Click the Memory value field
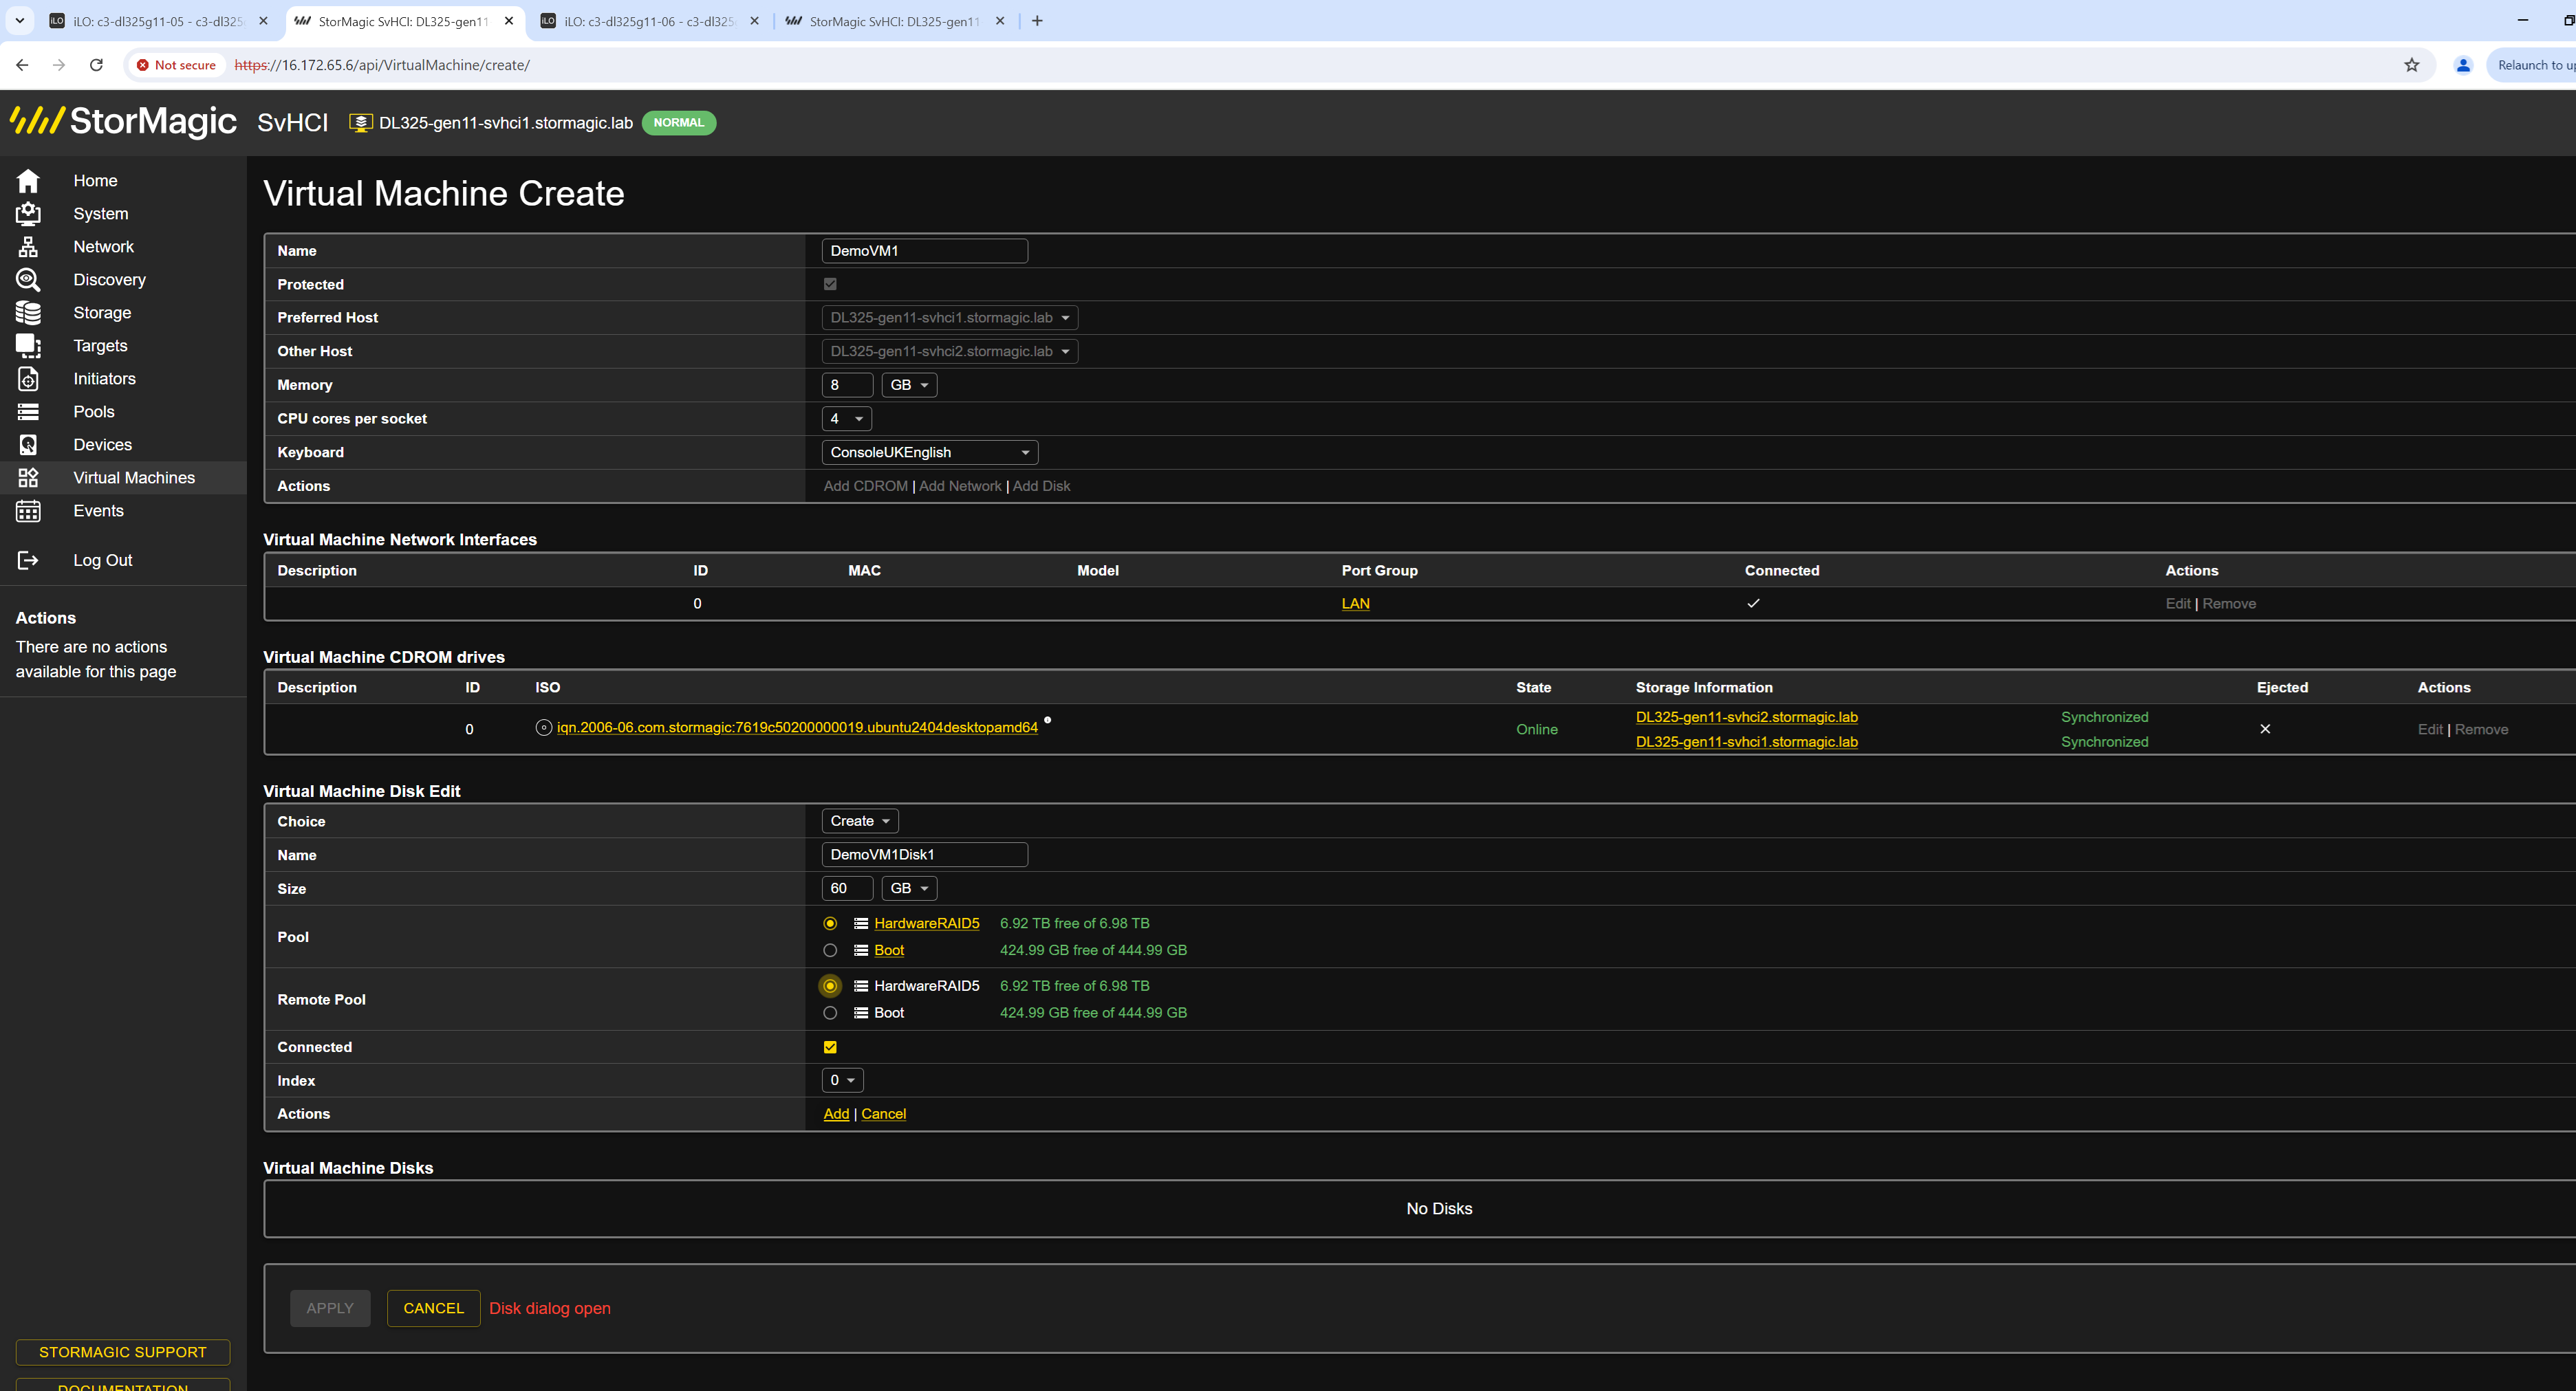 [x=847, y=386]
